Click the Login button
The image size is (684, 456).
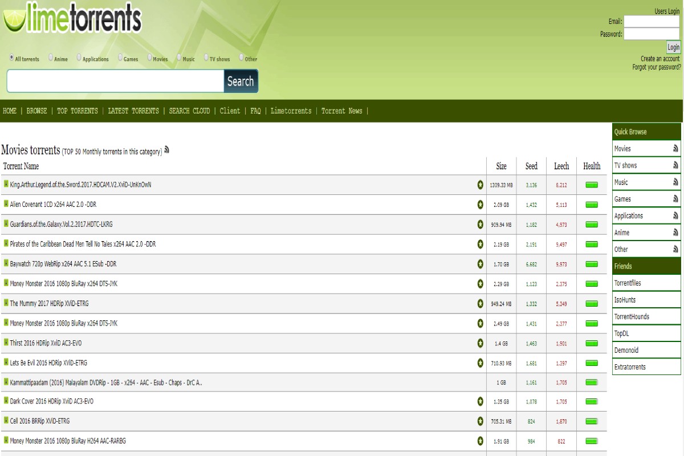coord(673,47)
